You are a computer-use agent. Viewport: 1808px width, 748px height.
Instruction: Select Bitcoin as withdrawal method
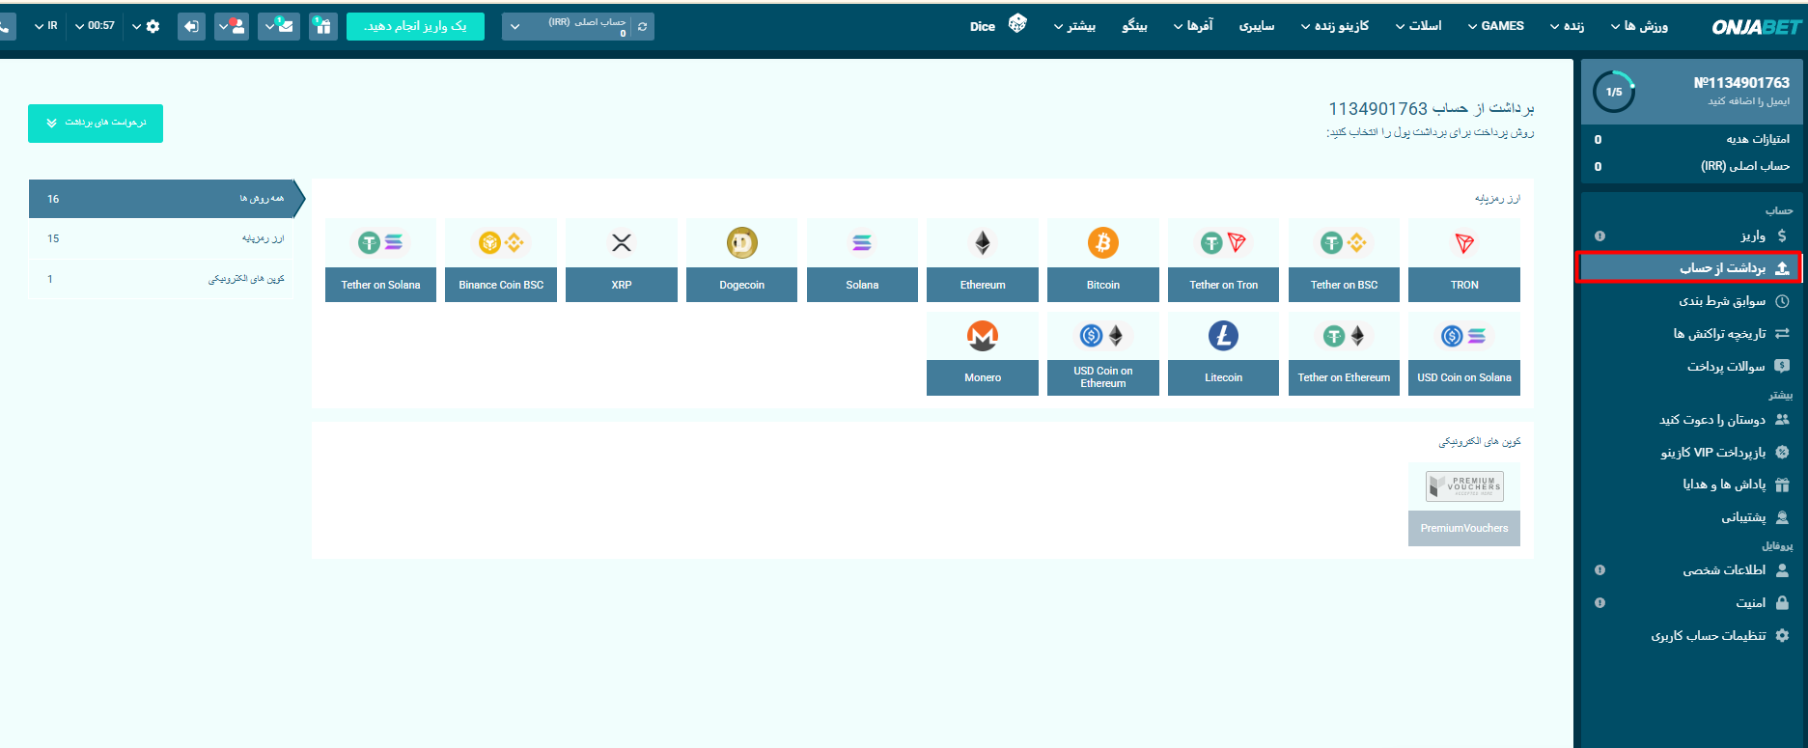pyautogui.click(x=1102, y=261)
